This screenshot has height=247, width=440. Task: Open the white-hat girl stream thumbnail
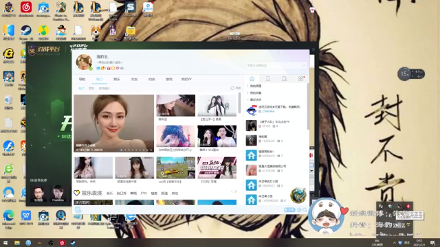coord(176,105)
